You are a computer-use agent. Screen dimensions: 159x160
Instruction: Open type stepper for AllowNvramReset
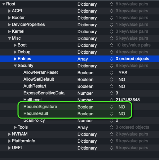click(111, 73)
